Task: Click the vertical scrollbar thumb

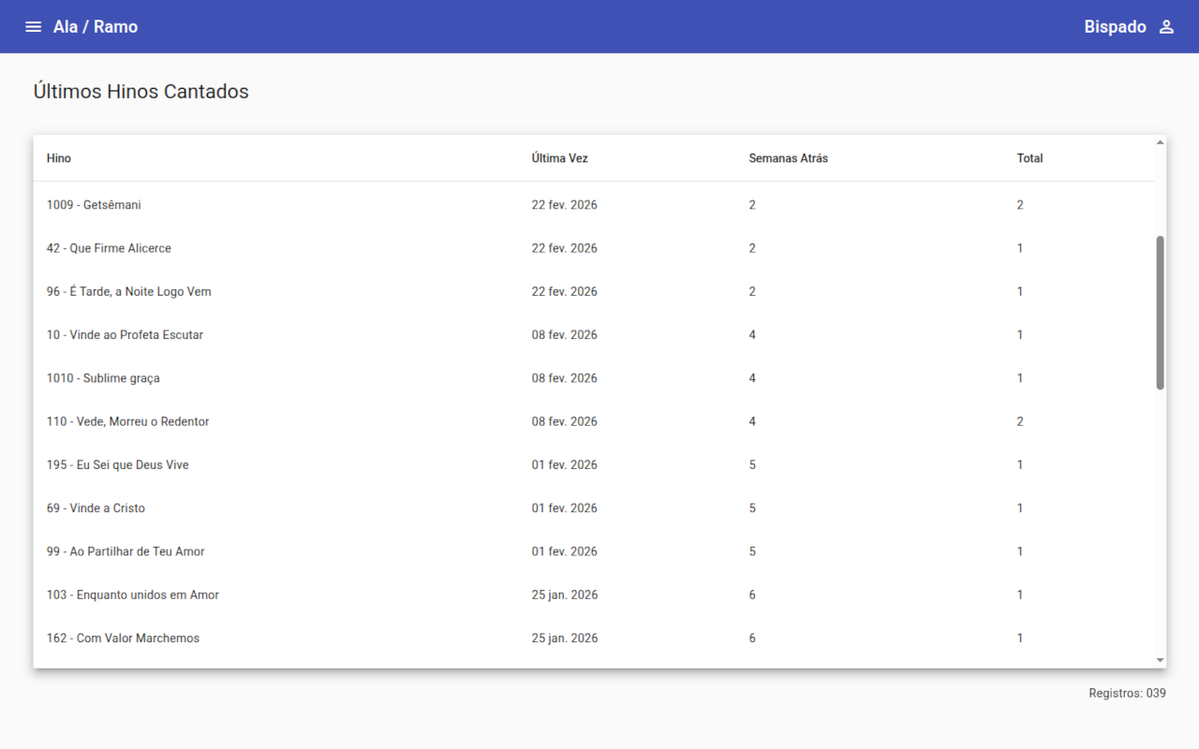Action: pos(1160,312)
